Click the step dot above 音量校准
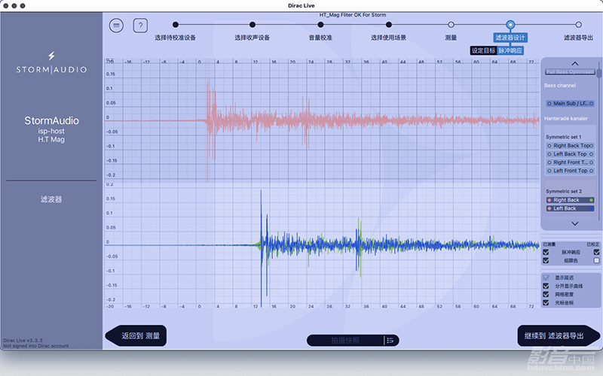The width and height of the screenshot is (603, 376). (x=320, y=25)
